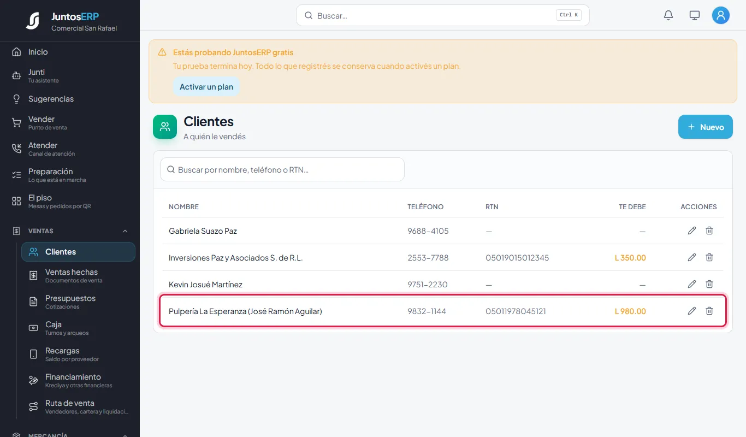The width and height of the screenshot is (746, 437).
Task: Edit Gabriela Suazo Paz with pencil icon
Action: pos(692,231)
